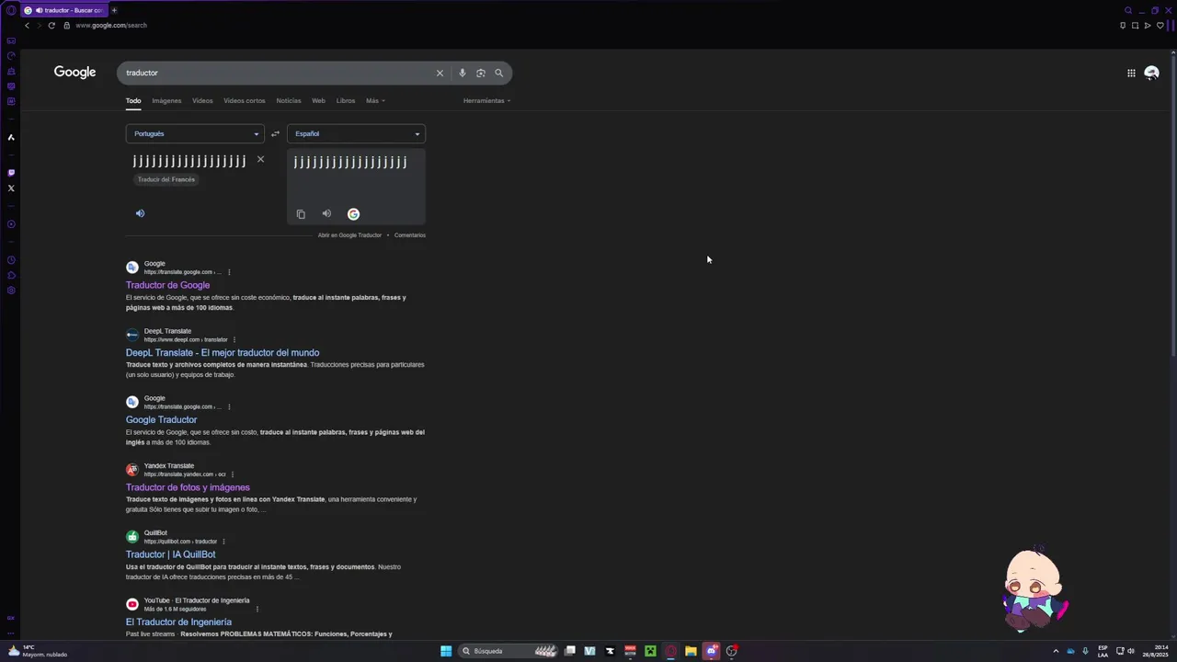Copy the translated text
The width and height of the screenshot is (1177, 662).
click(x=301, y=214)
